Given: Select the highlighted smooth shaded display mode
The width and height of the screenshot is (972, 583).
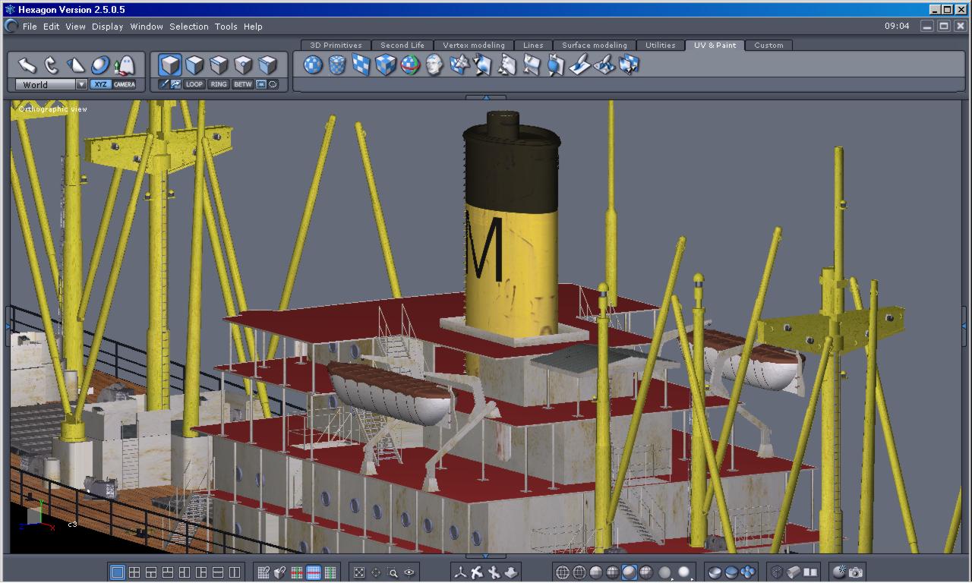Looking at the screenshot, I should [630, 572].
